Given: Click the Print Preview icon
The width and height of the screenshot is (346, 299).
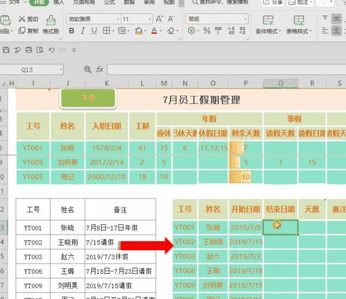Looking at the screenshot, I should point(40,50).
